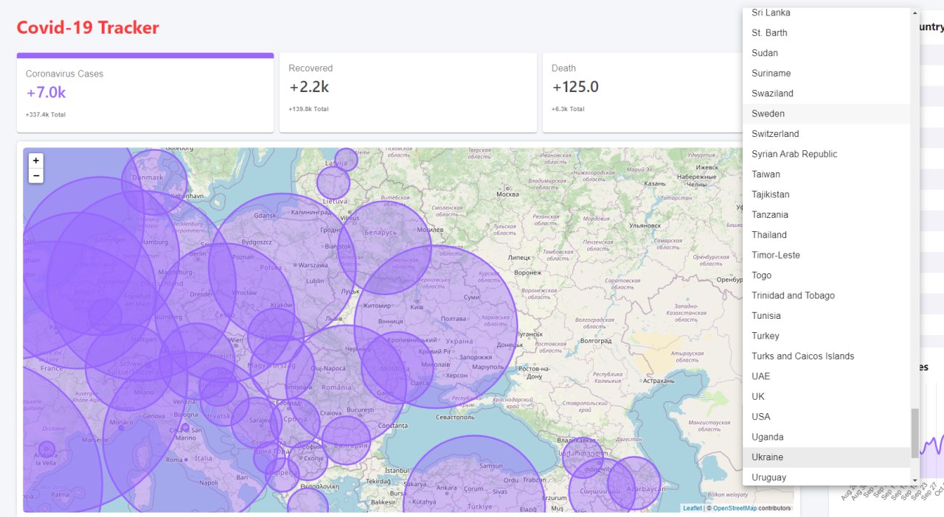
Task: Click the +337.4k Total text
Action: 46,115
